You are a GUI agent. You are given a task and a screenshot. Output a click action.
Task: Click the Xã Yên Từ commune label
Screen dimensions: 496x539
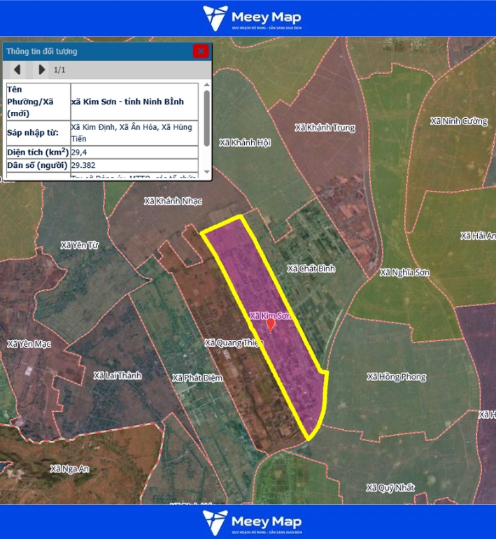tap(80, 245)
